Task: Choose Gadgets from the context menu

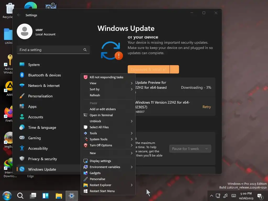Action: coord(108,173)
